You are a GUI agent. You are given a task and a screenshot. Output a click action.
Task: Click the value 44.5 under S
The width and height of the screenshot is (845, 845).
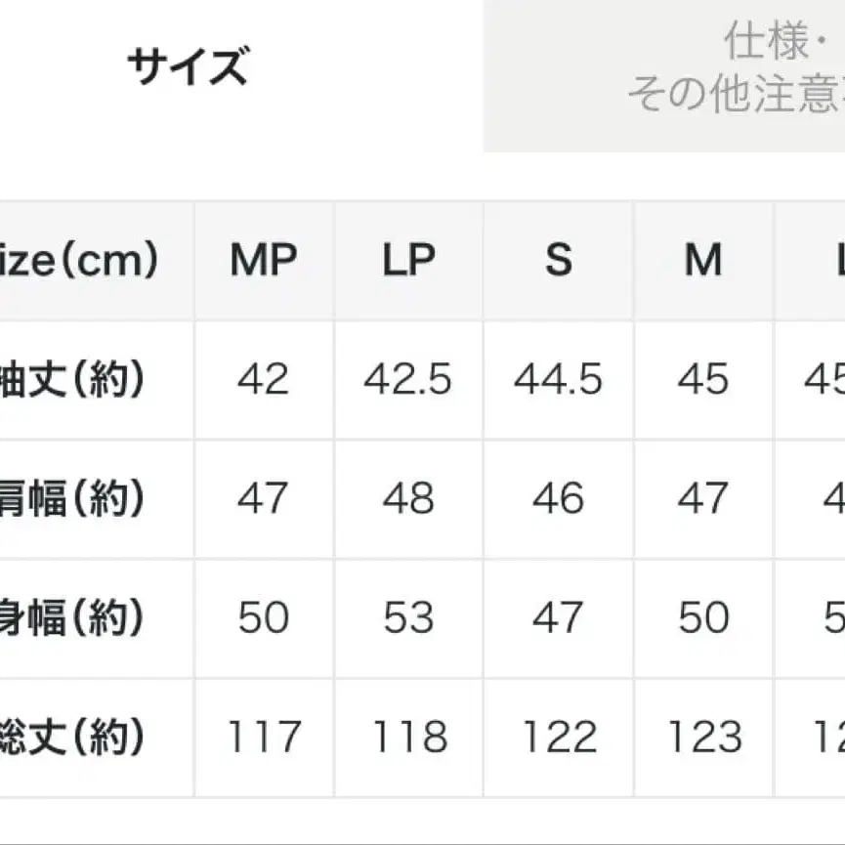557,380
